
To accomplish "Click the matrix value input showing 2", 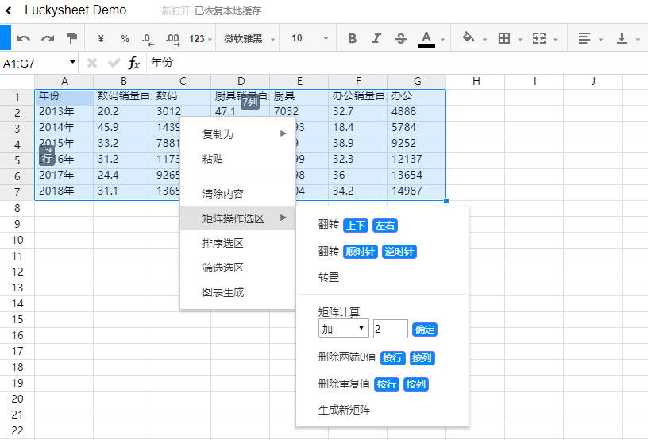I will 391,329.
